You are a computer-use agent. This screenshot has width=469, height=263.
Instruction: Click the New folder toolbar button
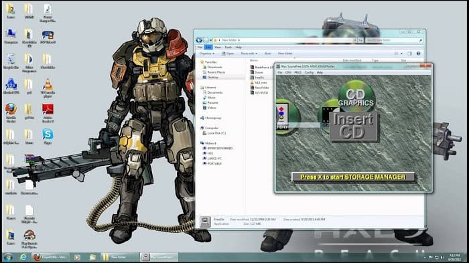pyautogui.click(x=285, y=54)
